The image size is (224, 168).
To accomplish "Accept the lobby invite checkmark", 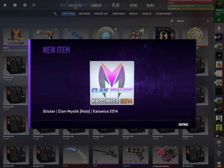I will click(219, 20).
